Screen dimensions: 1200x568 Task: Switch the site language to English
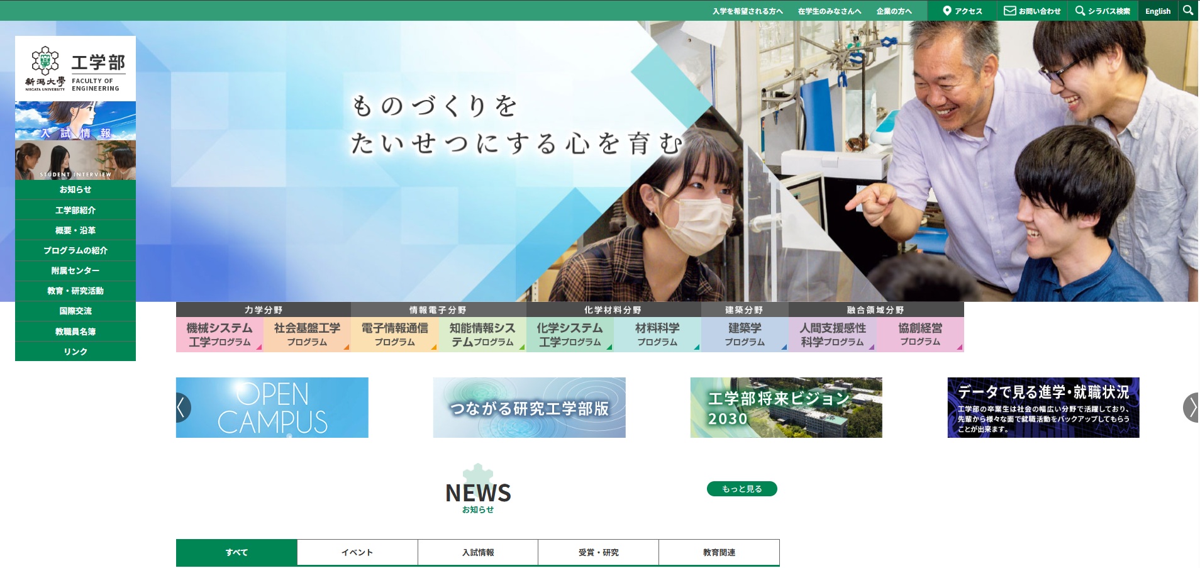click(1157, 10)
